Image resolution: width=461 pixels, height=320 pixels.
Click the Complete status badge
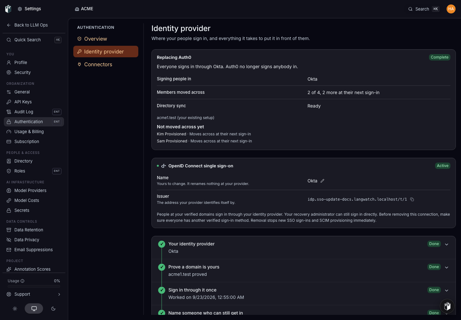coord(440,57)
